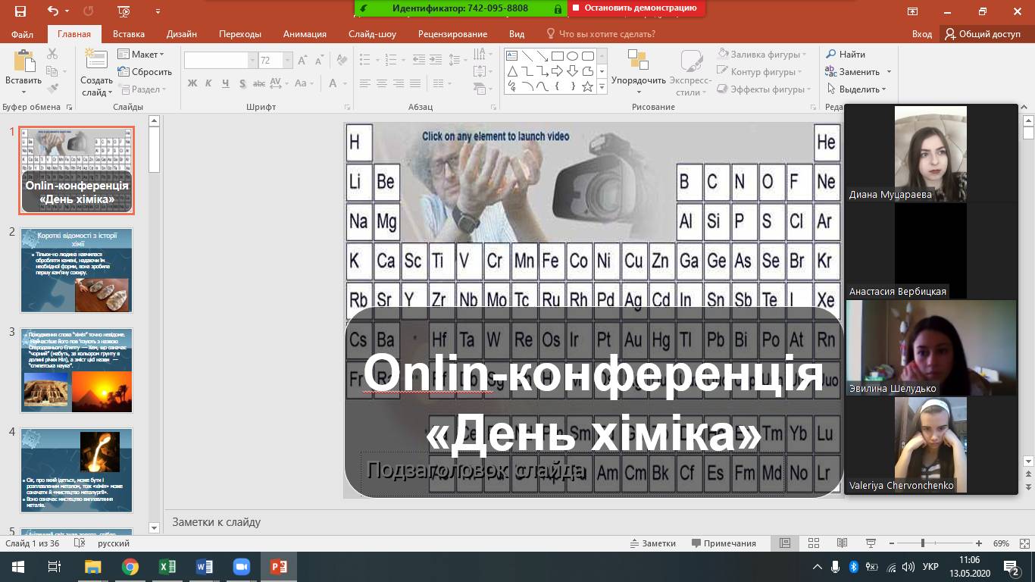Click Остановить демонстрацию to stop sharing
Image resolution: width=1035 pixels, height=582 pixels.
pyautogui.click(x=636, y=8)
